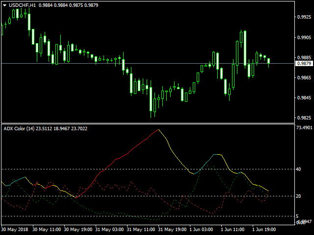
Task: Click the 30 May 2018 date label
Action: [x=16, y=229]
